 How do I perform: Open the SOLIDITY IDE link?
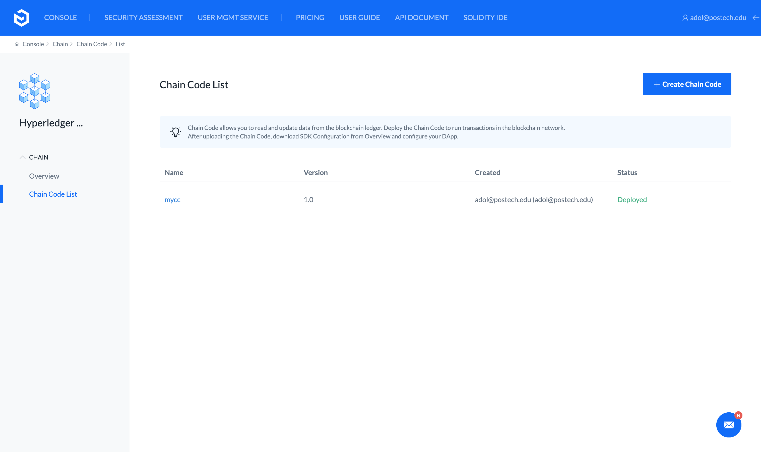[485, 18]
